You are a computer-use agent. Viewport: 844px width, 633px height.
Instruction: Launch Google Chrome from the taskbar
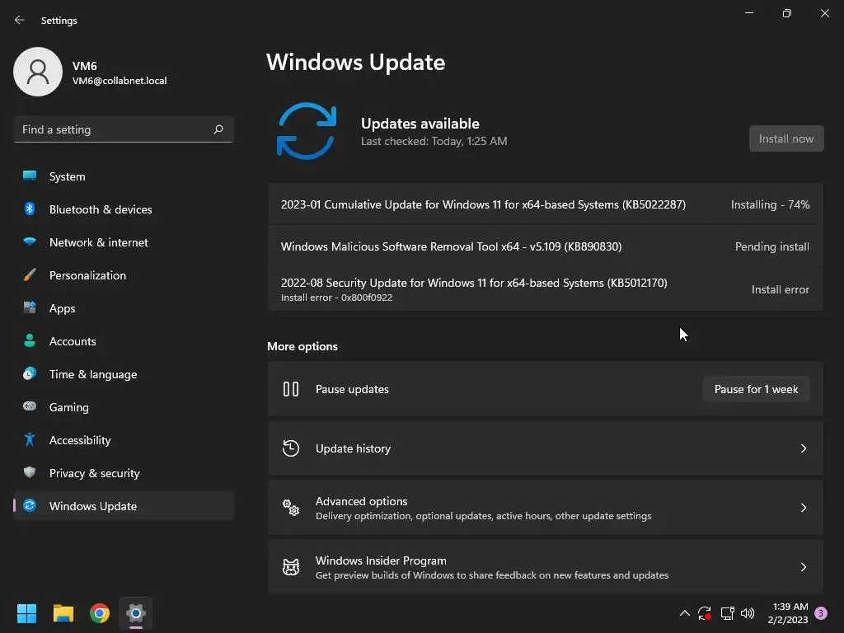[100, 613]
